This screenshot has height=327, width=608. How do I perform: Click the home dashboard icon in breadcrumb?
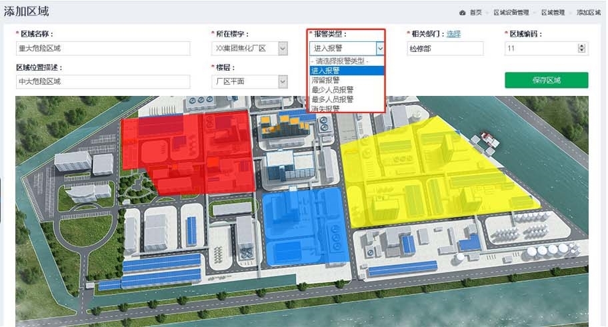[463, 13]
